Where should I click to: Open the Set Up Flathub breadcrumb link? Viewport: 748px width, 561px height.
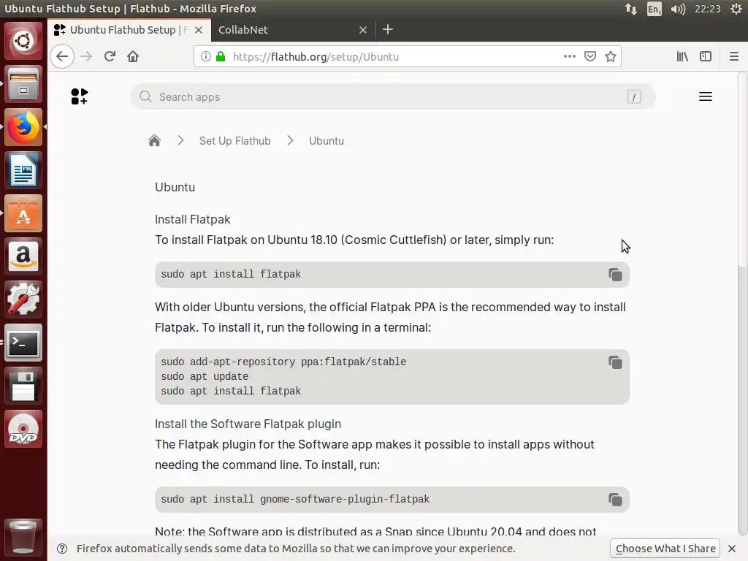click(234, 141)
